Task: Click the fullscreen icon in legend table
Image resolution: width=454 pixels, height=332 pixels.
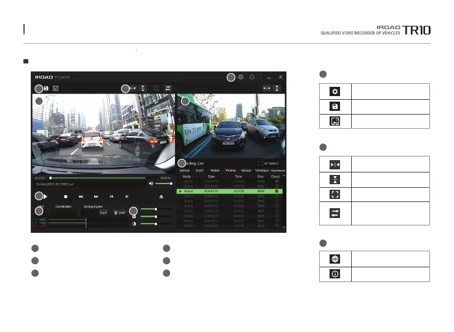Action: point(334,195)
